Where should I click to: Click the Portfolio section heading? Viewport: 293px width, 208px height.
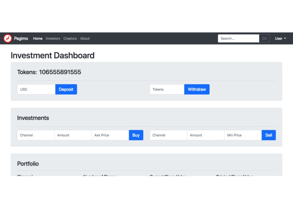coord(28,164)
